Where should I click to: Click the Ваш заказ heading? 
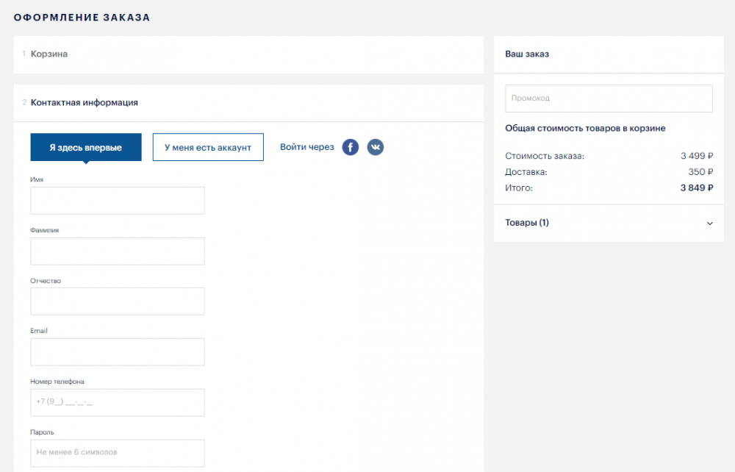[527, 54]
